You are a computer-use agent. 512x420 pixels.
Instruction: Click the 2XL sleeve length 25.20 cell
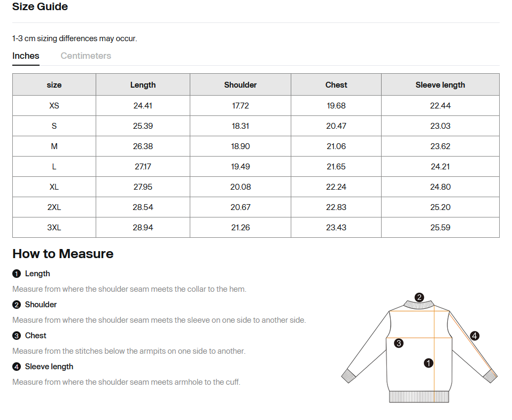coord(440,207)
